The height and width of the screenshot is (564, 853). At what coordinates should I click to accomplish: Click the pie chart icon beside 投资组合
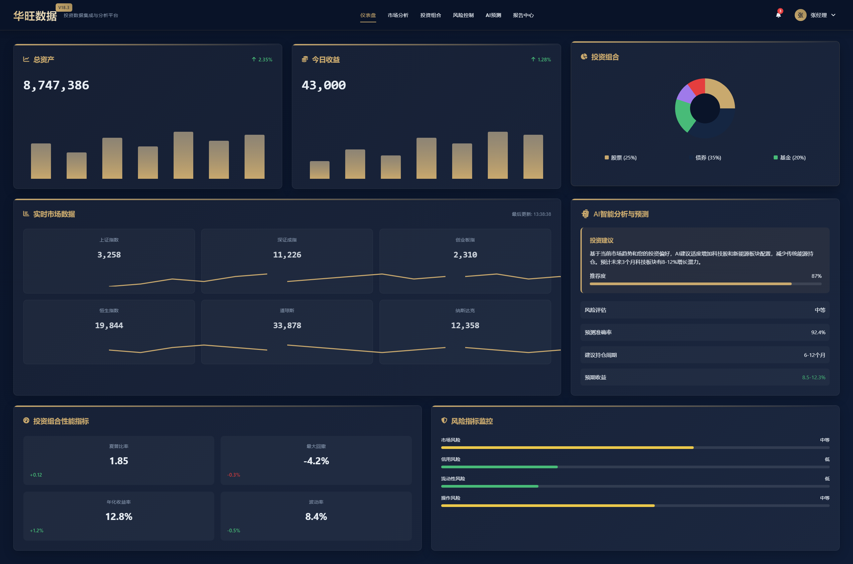click(584, 56)
